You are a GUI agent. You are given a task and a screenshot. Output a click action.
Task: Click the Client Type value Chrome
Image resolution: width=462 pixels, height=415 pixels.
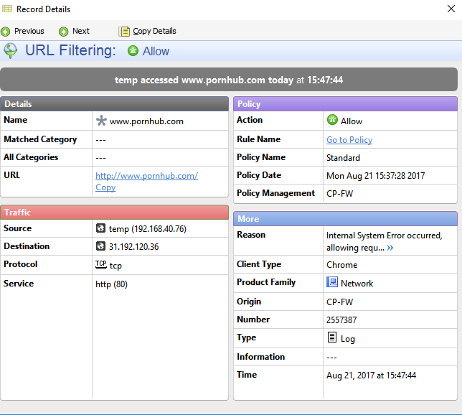tap(341, 264)
